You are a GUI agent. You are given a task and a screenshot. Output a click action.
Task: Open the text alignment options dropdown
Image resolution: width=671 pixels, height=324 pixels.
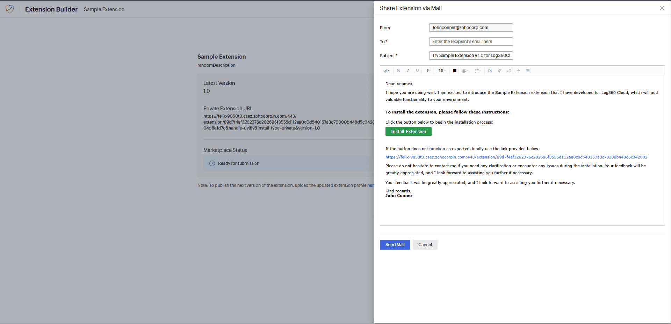coord(465,71)
